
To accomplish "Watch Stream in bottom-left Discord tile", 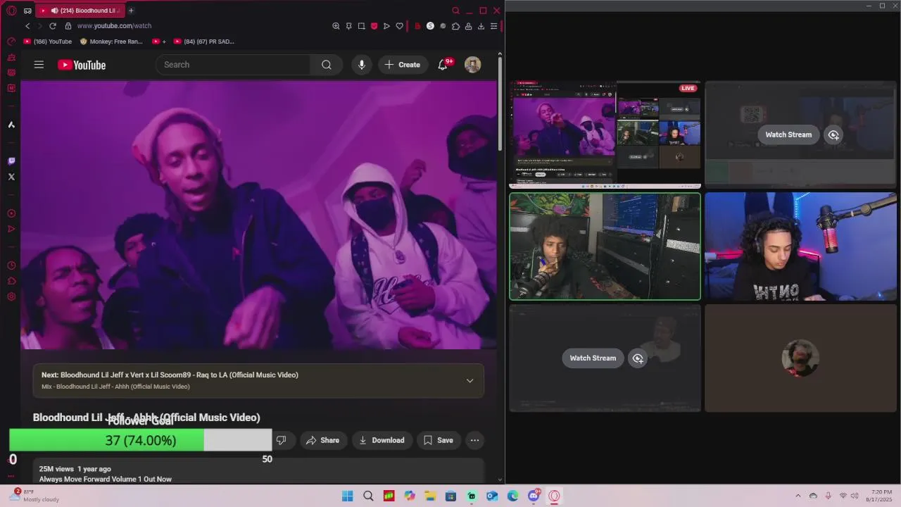I will pyautogui.click(x=593, y=358).
